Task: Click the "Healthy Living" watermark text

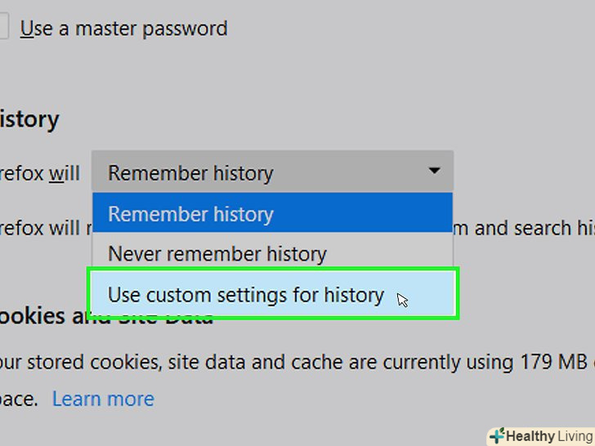Action: click(548, 435)
